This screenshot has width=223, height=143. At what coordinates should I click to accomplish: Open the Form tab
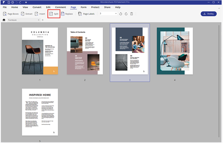[x=84, y=7]
